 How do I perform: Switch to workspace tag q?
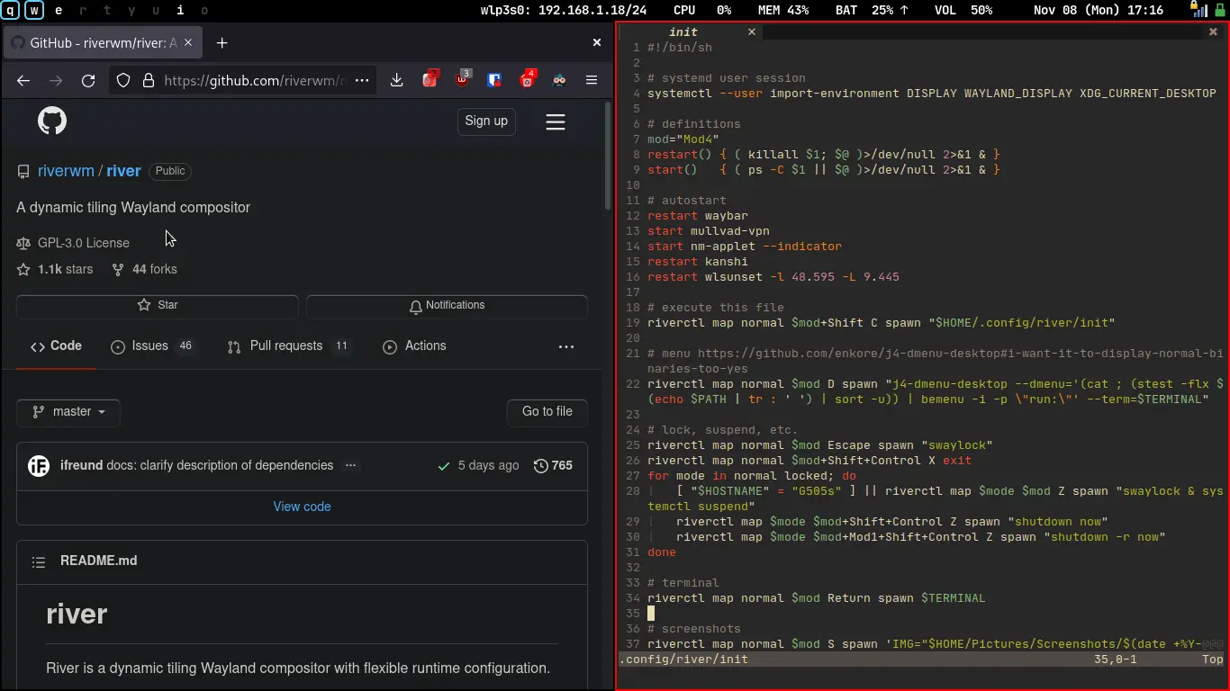[x=11, y=10]
